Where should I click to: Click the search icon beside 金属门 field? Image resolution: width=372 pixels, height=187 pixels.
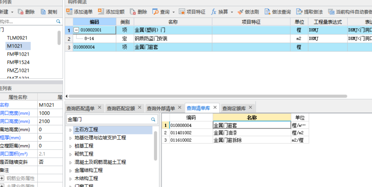tap(153, 119)
